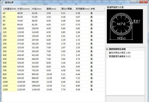Select the DN 450 cell
This screenshot has height=102, width=149.
[9, 59]
